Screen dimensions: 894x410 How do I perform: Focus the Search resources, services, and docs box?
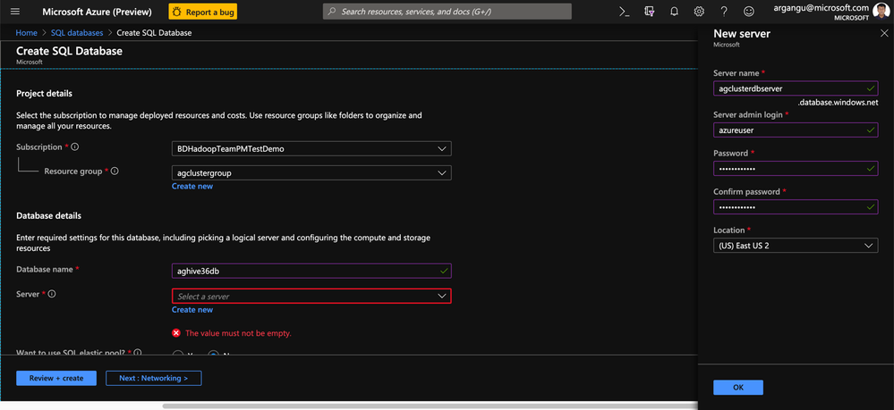tap(447, 12)
